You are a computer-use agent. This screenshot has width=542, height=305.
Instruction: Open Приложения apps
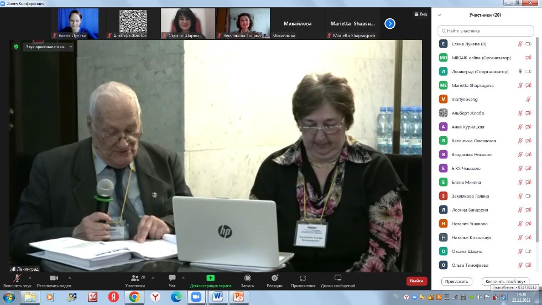point(303,279)
